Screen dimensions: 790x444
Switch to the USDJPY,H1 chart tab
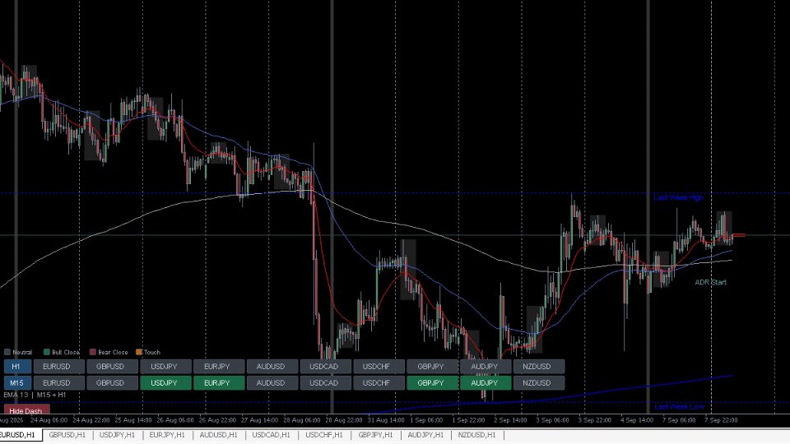(117, 435)
